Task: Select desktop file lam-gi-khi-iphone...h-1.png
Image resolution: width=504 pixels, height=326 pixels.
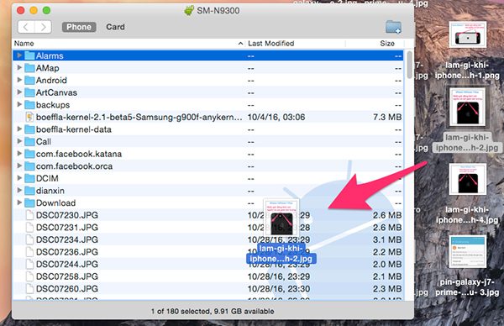Action: pos(467,50)
